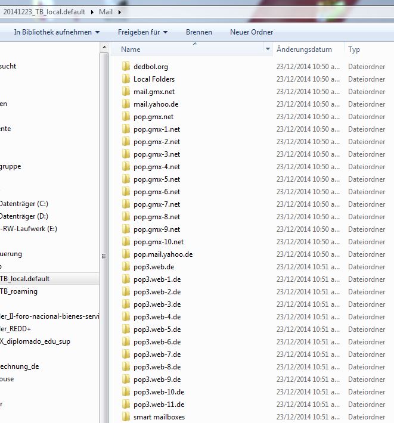Select the pop3.web-6.de folder icon
Image resolution: width=394 pixels, height=423 pixels.
coord(126,342)
